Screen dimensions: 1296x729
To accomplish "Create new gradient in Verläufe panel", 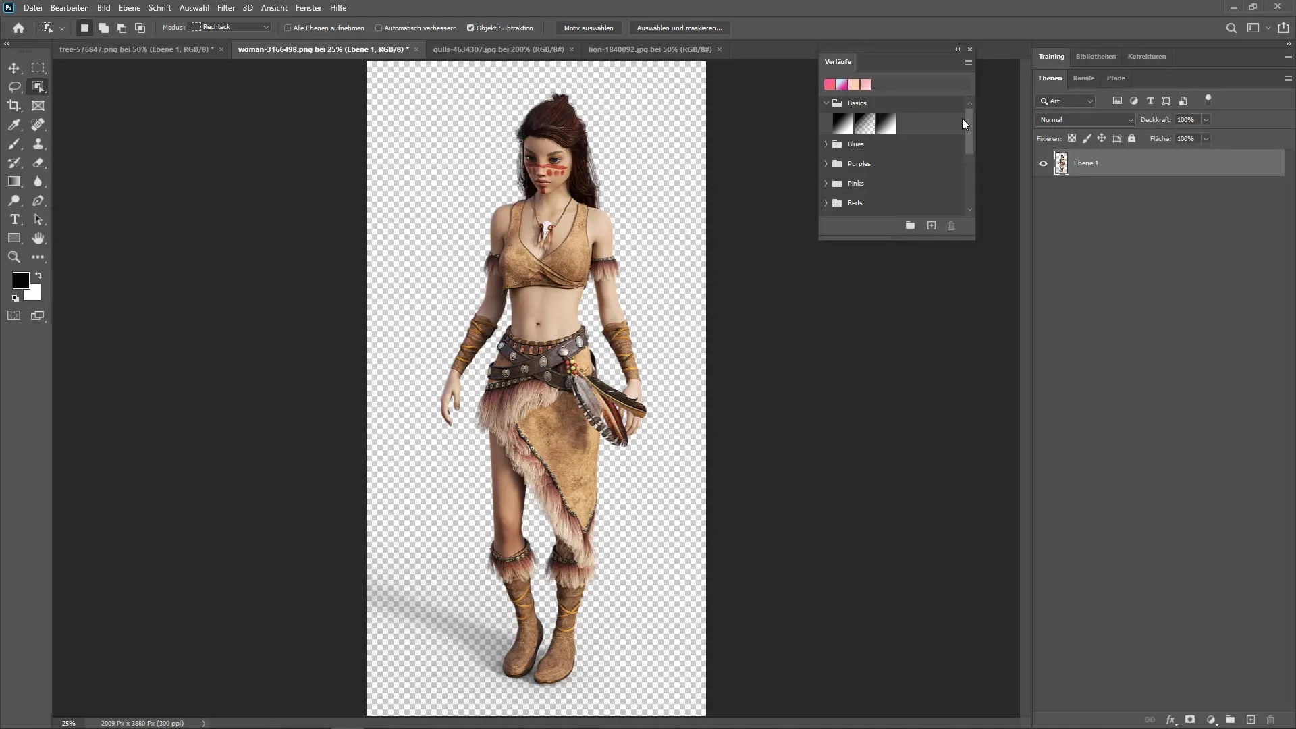I will pyautogui.click(x=932, y=225).
